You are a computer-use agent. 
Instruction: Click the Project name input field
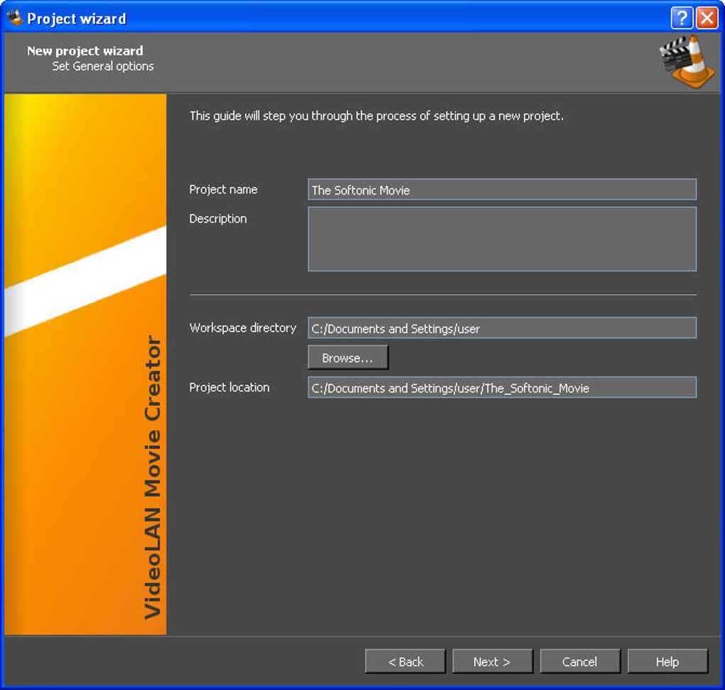click(x=502, y=189)
